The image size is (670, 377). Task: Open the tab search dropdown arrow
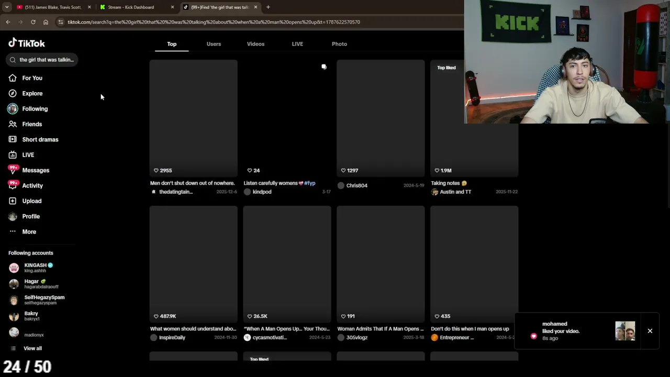[x=7, y=7]
